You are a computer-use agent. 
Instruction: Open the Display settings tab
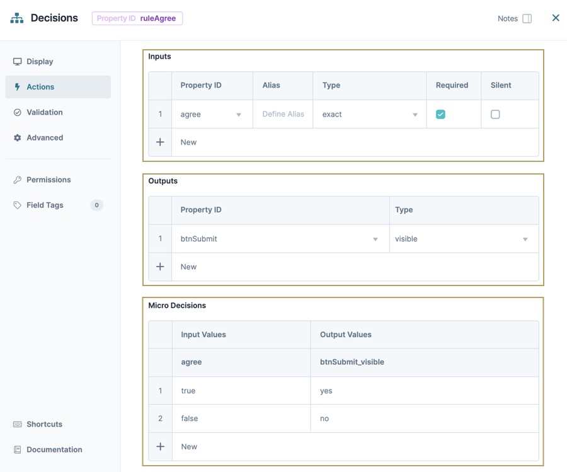coord(58,62)
